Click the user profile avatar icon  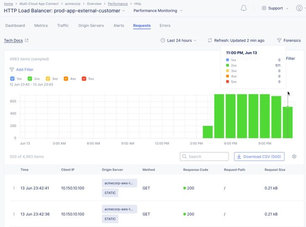pyautogui.click(x=299, y=8)
